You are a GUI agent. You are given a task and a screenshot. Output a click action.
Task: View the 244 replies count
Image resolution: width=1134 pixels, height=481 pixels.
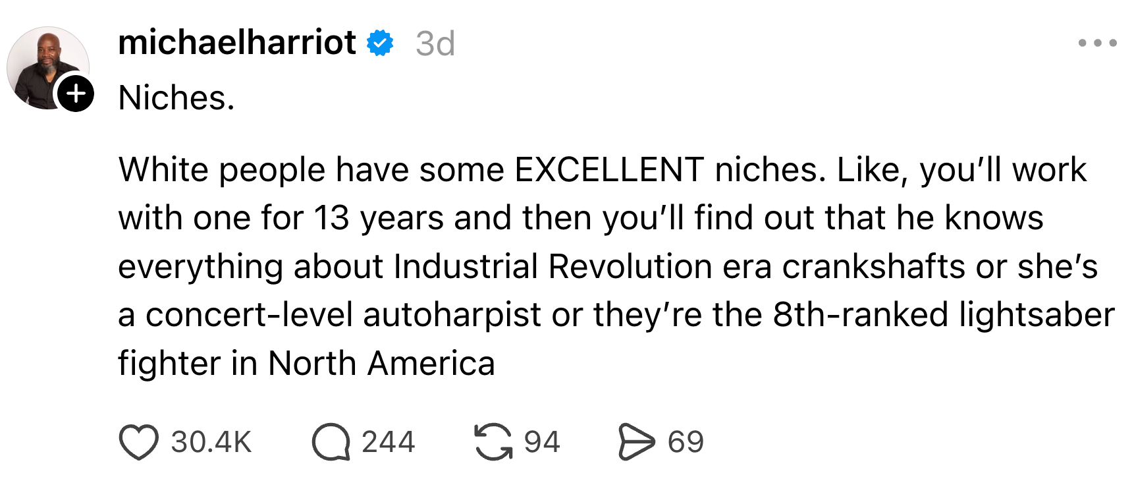click(x=389, y=441)
